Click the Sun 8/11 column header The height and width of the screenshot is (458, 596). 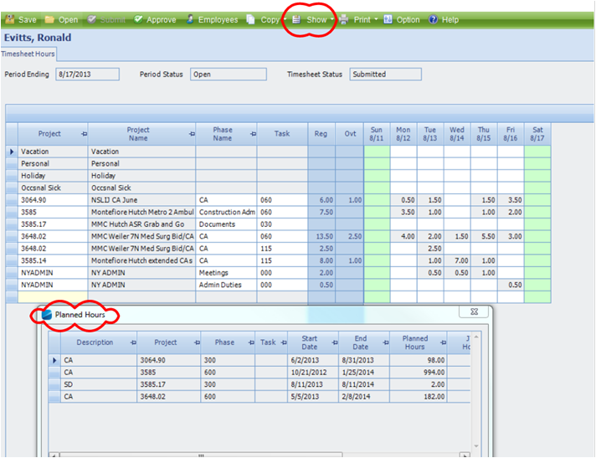coord(377,134)
